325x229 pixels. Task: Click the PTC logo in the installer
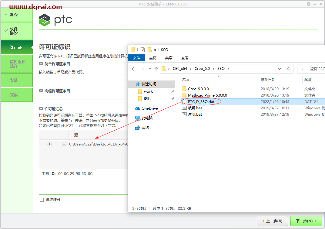[55, 20]
